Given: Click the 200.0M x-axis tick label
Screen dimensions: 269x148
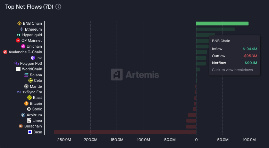Looking at the screenshot, I should (x=90, y=140).
